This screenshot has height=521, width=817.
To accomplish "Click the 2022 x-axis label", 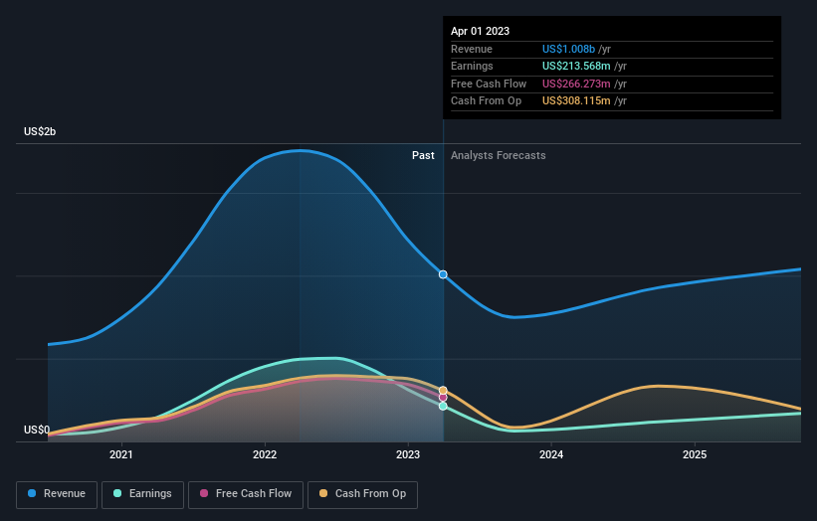I will (265, 455).
